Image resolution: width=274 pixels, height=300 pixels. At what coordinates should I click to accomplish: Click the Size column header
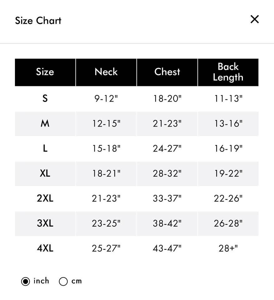(45, 72)
